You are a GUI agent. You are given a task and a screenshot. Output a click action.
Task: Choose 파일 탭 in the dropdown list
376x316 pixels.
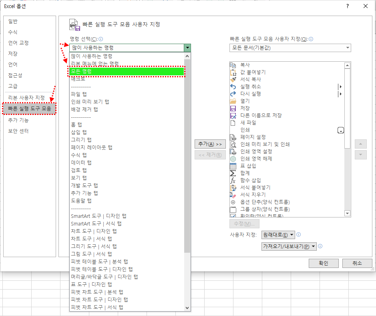127,94
